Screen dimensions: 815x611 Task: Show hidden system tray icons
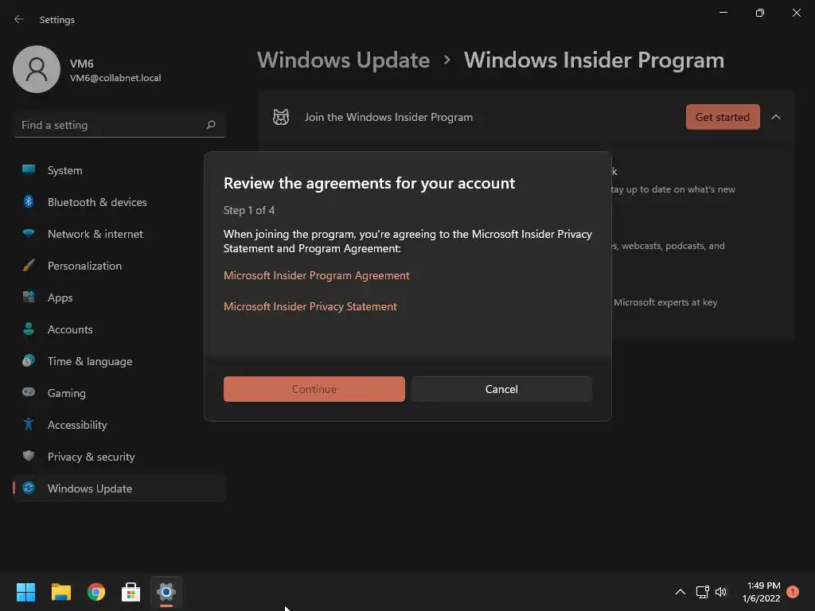680,592
